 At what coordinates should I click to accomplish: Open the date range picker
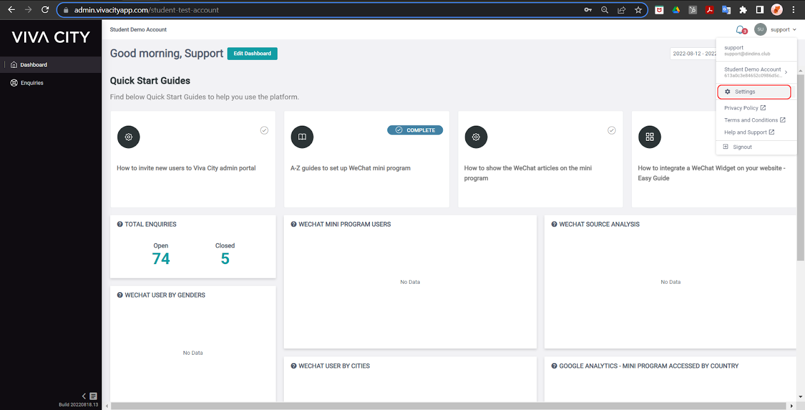693,53
